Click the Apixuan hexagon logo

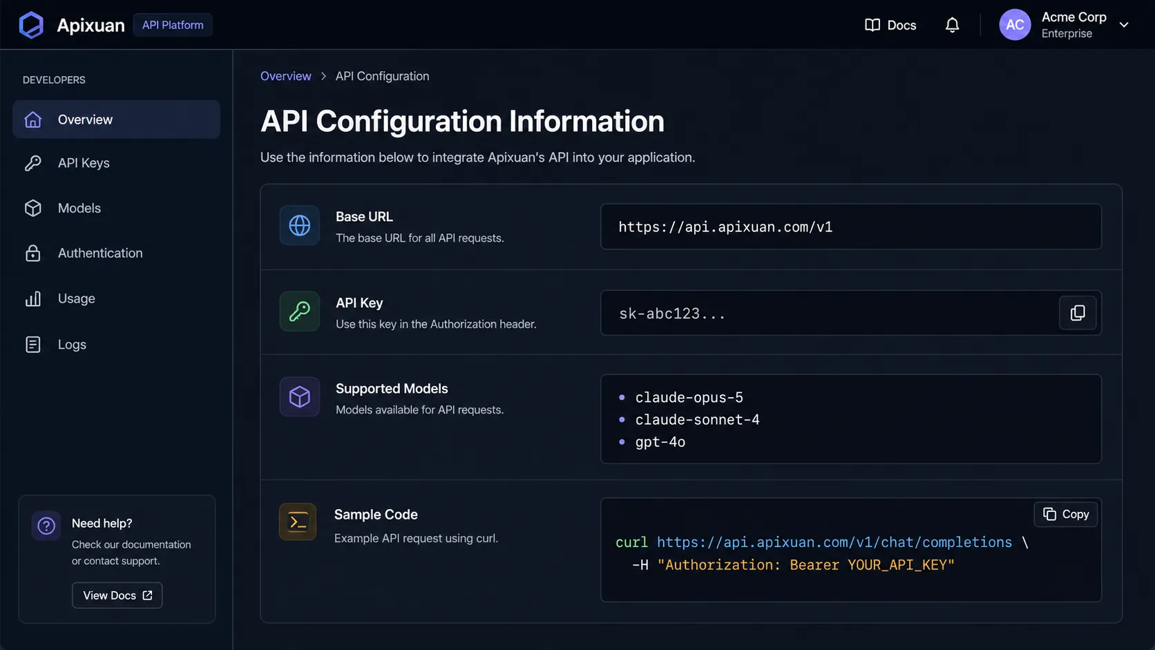coord(31,25)
